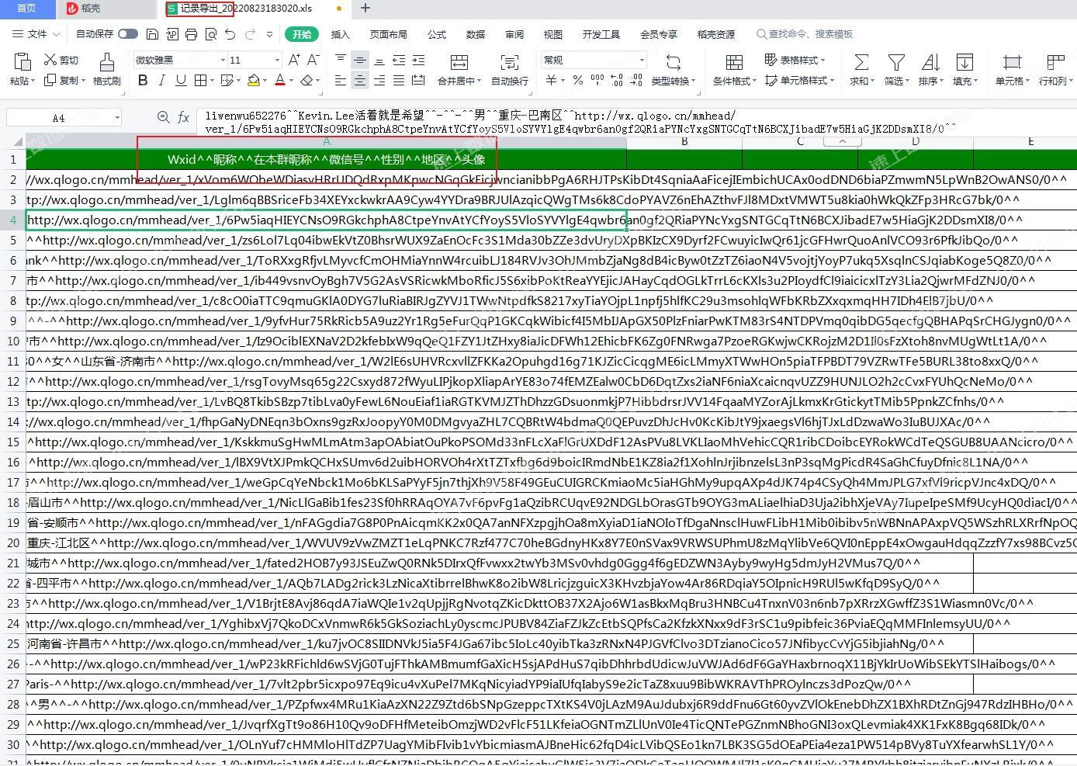The height and width of the screenshot is (766, 1077).
Task: Click the increase indent icon
Action: 418,60
